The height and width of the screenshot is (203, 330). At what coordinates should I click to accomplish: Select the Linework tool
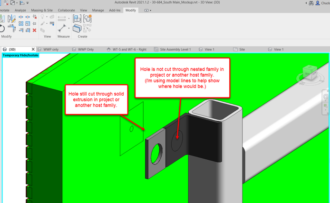[52, 24]
